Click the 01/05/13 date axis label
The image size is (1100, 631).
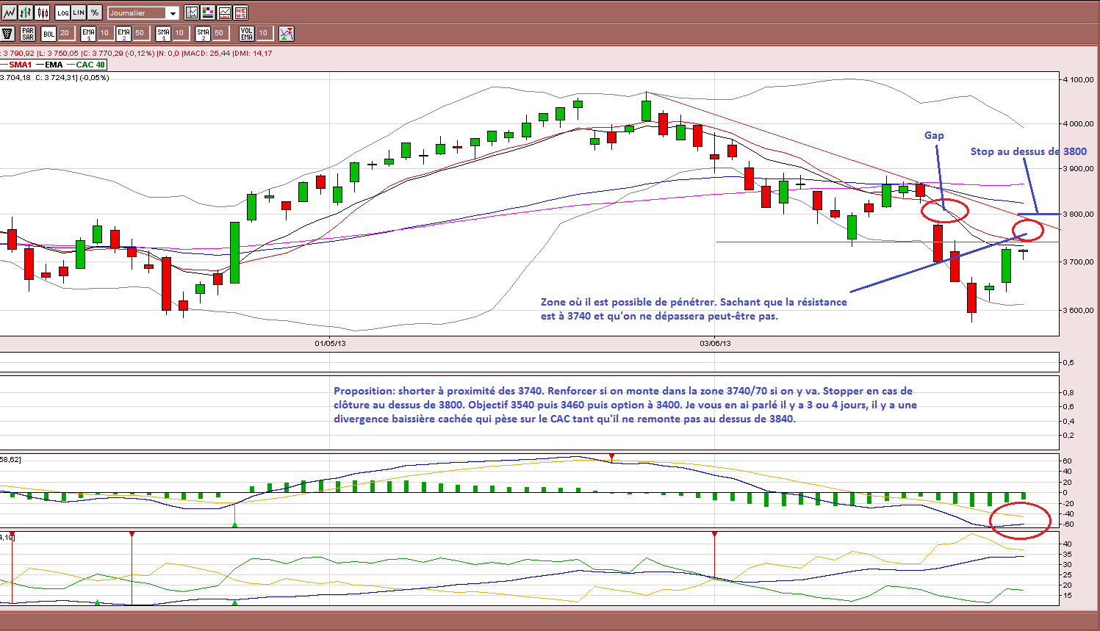pyautogui.click(x=330, y=343)
